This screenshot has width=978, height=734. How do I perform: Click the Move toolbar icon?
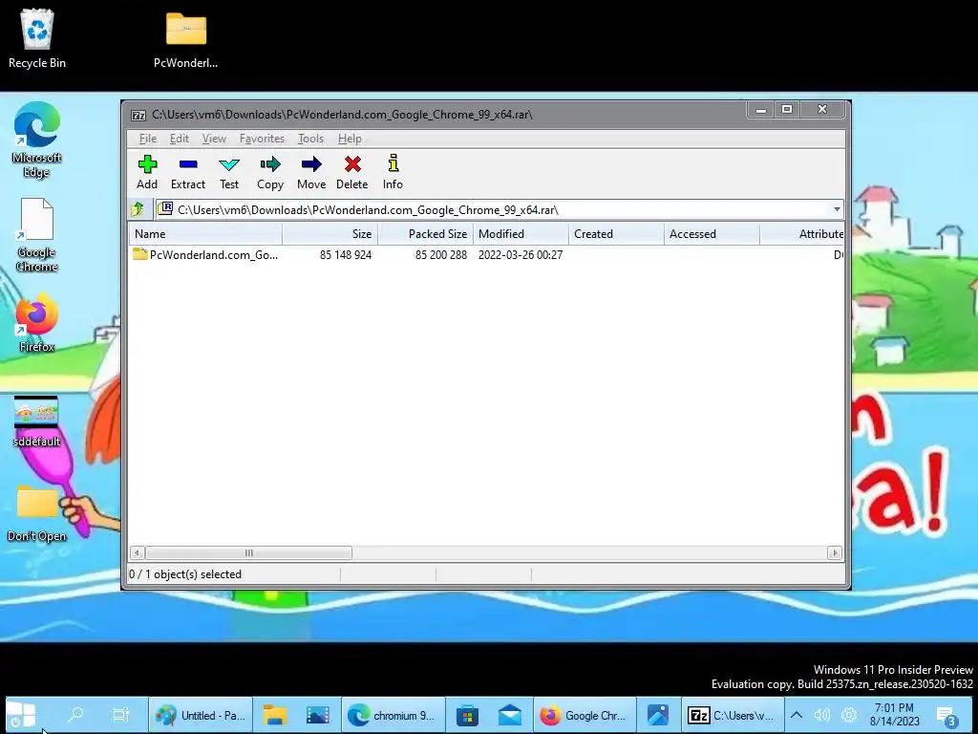(311, 172)
